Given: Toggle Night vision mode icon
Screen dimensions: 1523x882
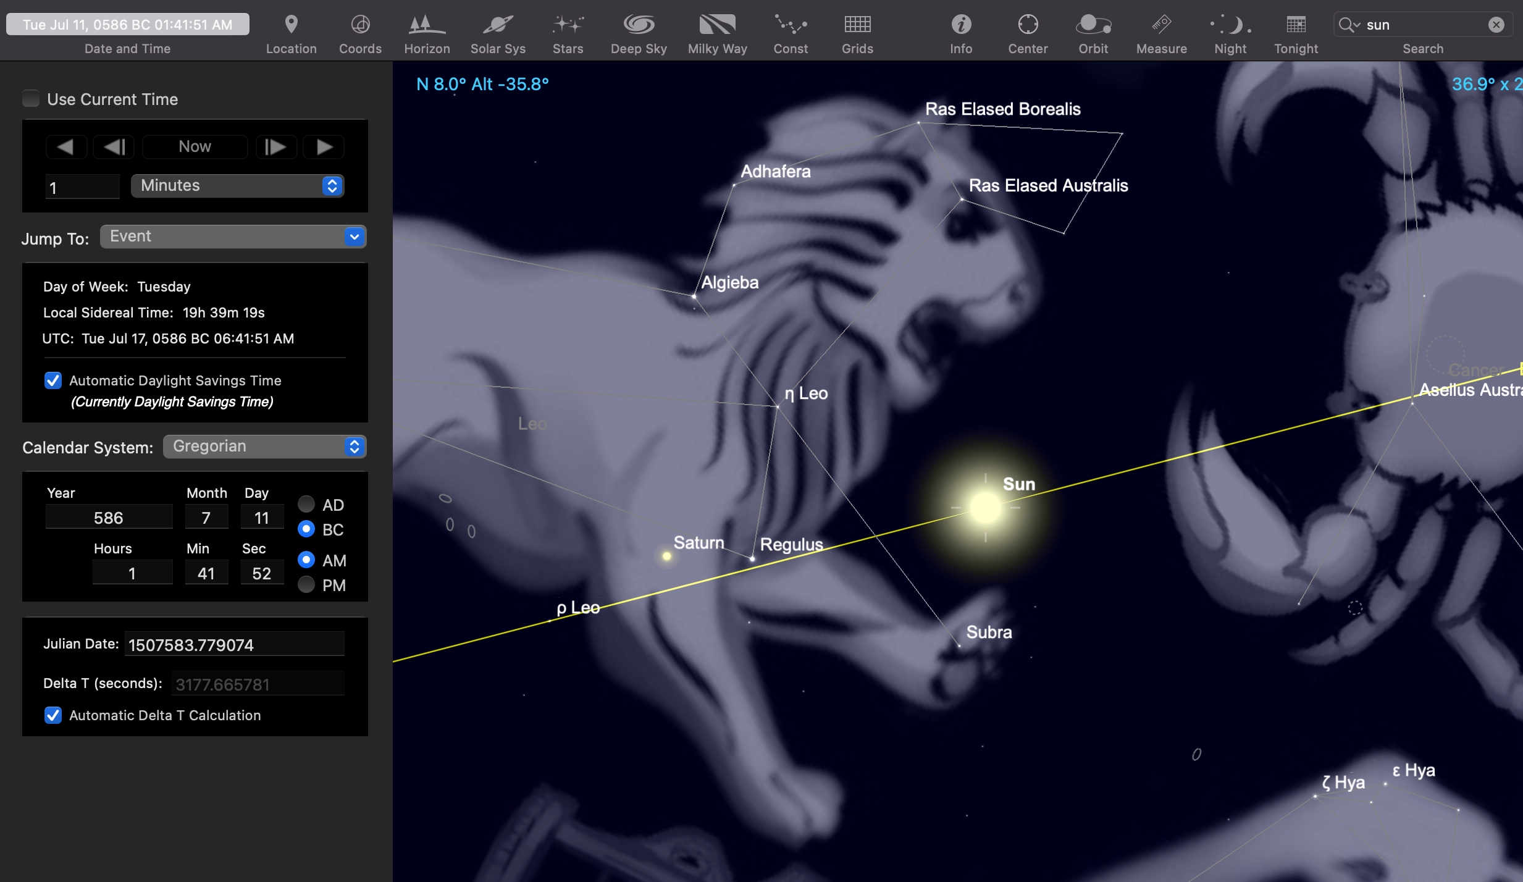Looking at the screenshot, I should point(1230,25).
